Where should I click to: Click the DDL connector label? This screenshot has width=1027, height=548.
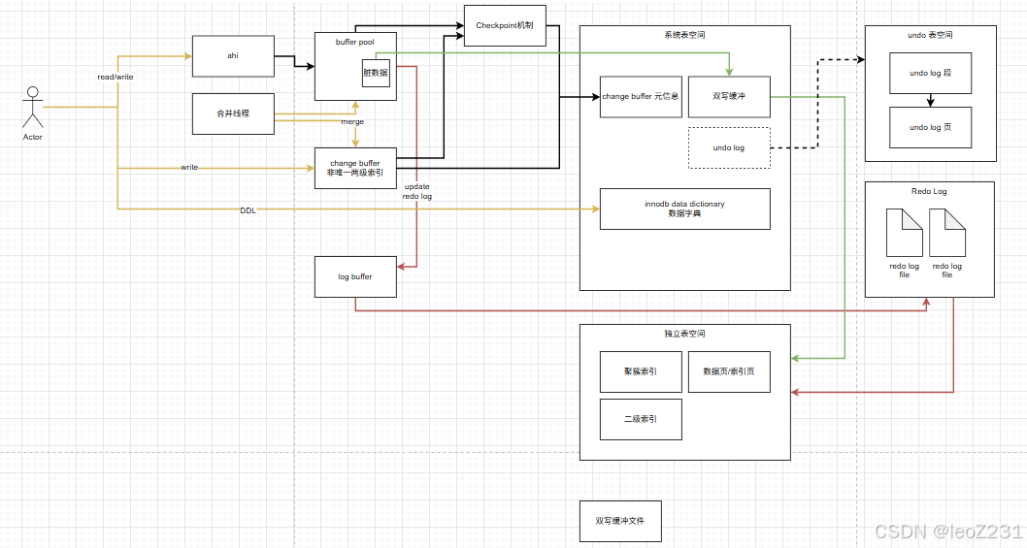tap(248, 210)
